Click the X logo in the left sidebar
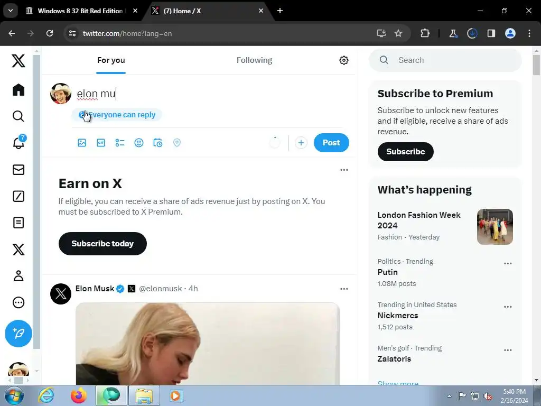This screenshot has height=406, width=541. point(18,61)
